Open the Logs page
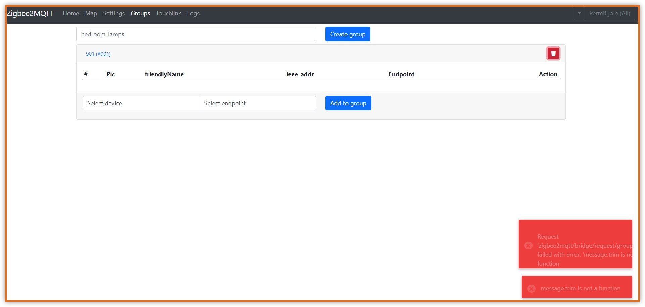The height and width of the screenshot is (307, 645). pyautogui.click(x=193, y=13)
